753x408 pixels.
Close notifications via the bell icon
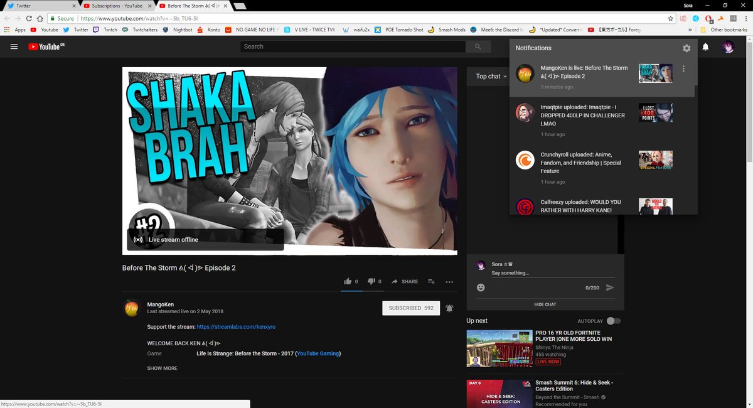point(705,47)
